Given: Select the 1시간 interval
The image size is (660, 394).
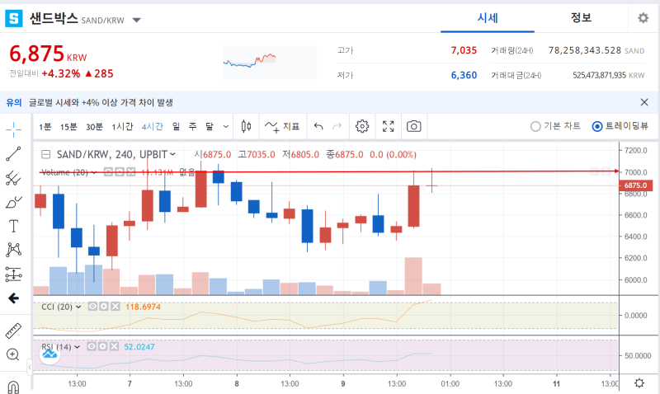Looking at the screenshot, I should (x=122, y=127).
